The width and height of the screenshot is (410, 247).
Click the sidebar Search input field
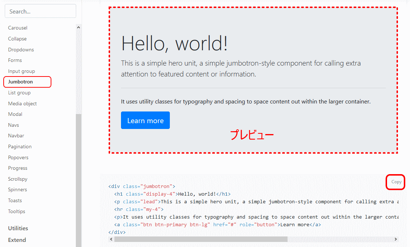click(x=40, y=11)
